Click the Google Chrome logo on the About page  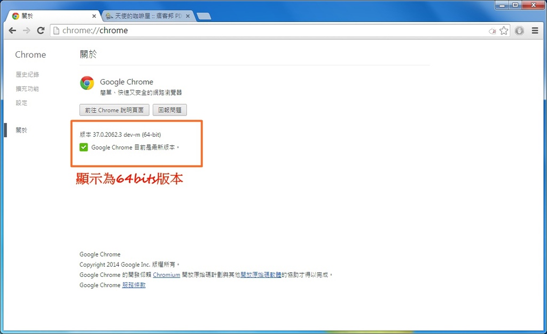tap(87, 83)
